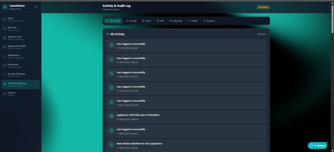
Task: Click timestamp '10/01/2026, 19:15:34'
Action: tap(128, 77)
